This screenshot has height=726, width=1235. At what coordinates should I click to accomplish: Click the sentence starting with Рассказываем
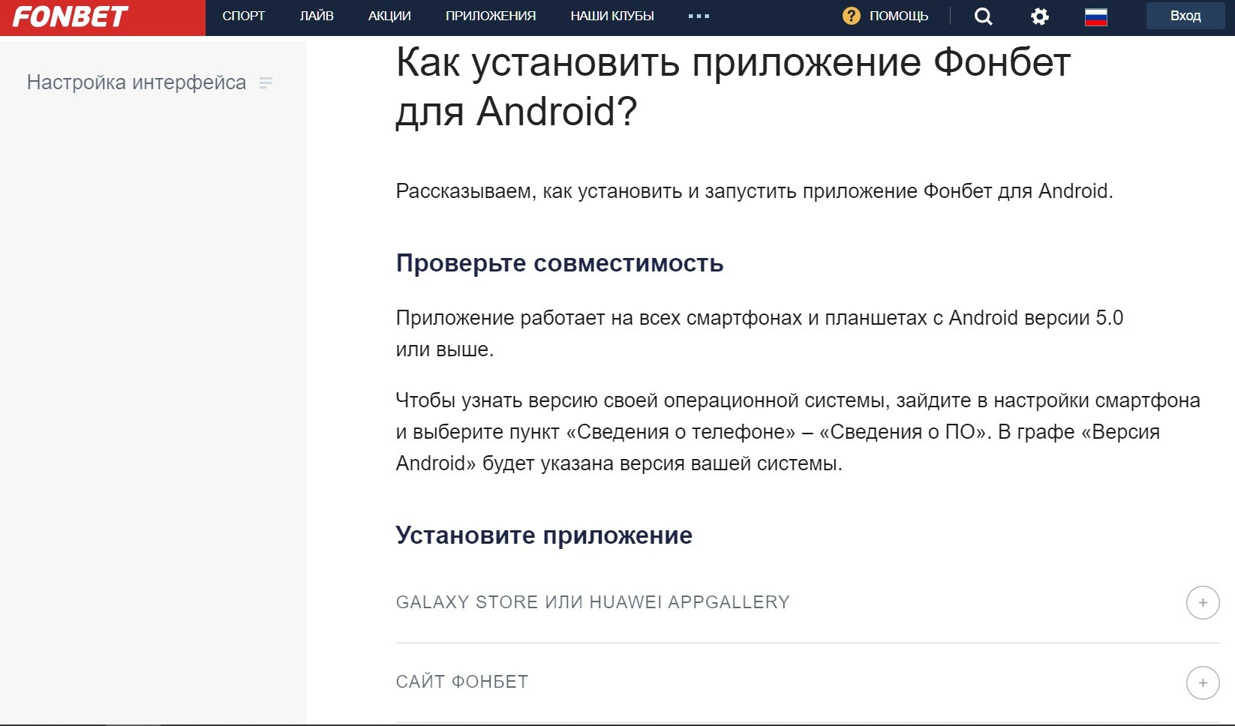pos(754,191)
